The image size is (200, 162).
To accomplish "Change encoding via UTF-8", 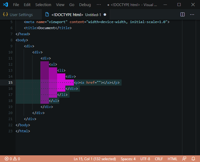I will [145, 159].
